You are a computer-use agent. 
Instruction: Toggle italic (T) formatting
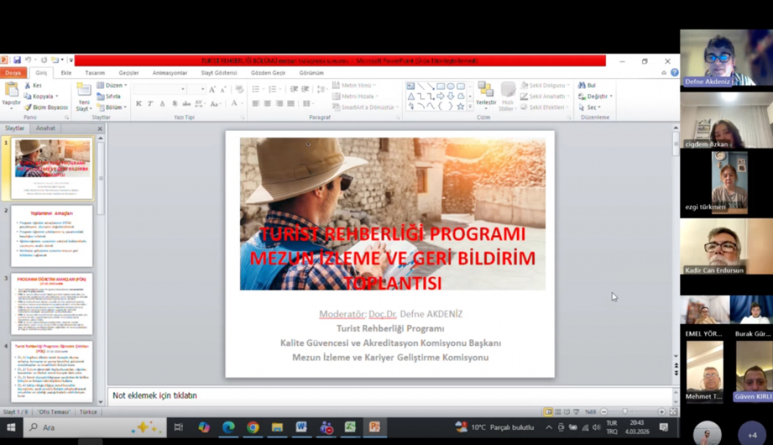[x=151, y=104]
